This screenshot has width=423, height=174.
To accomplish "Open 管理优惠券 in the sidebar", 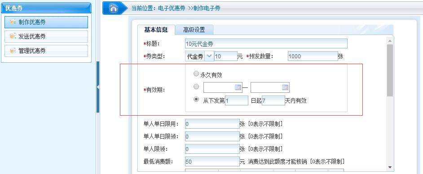I will click(46, 51).
